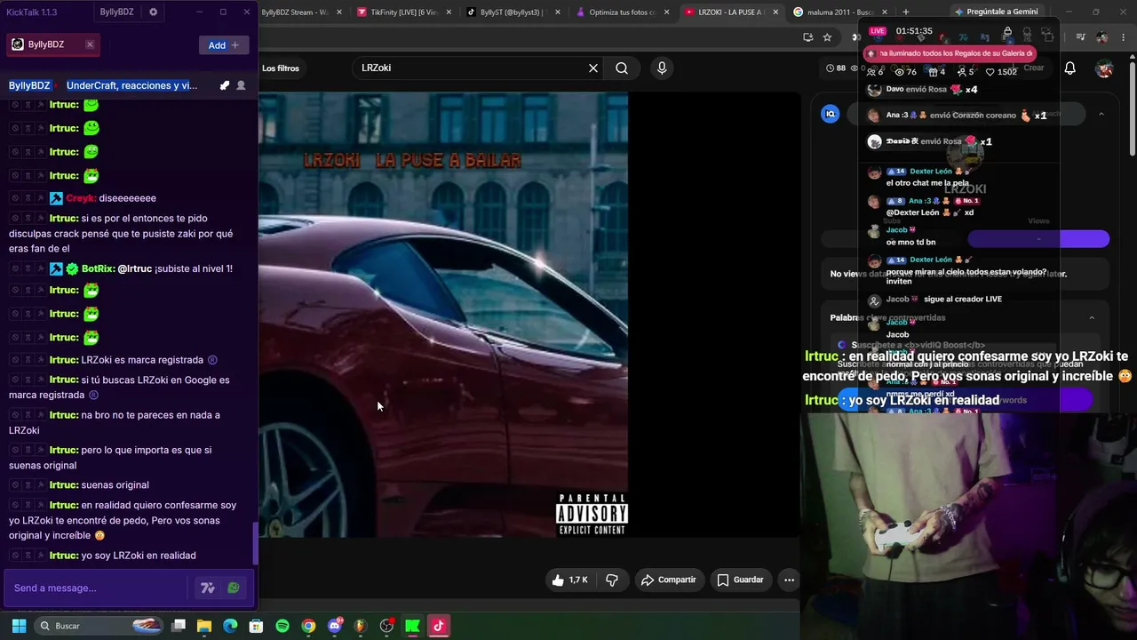Launch Spotify from the taskbar
This screenshot has width=1137, height=640.
coord(282,626)
